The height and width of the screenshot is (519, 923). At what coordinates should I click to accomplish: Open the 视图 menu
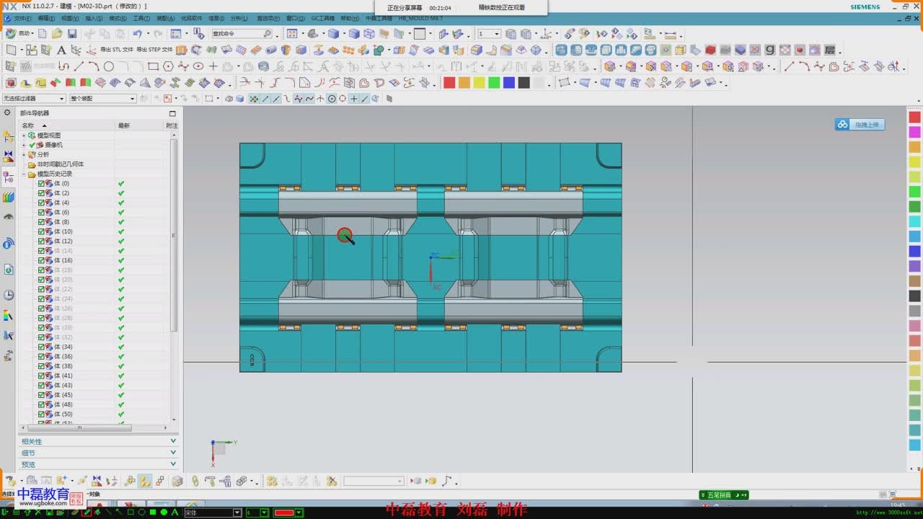point(70,18)
